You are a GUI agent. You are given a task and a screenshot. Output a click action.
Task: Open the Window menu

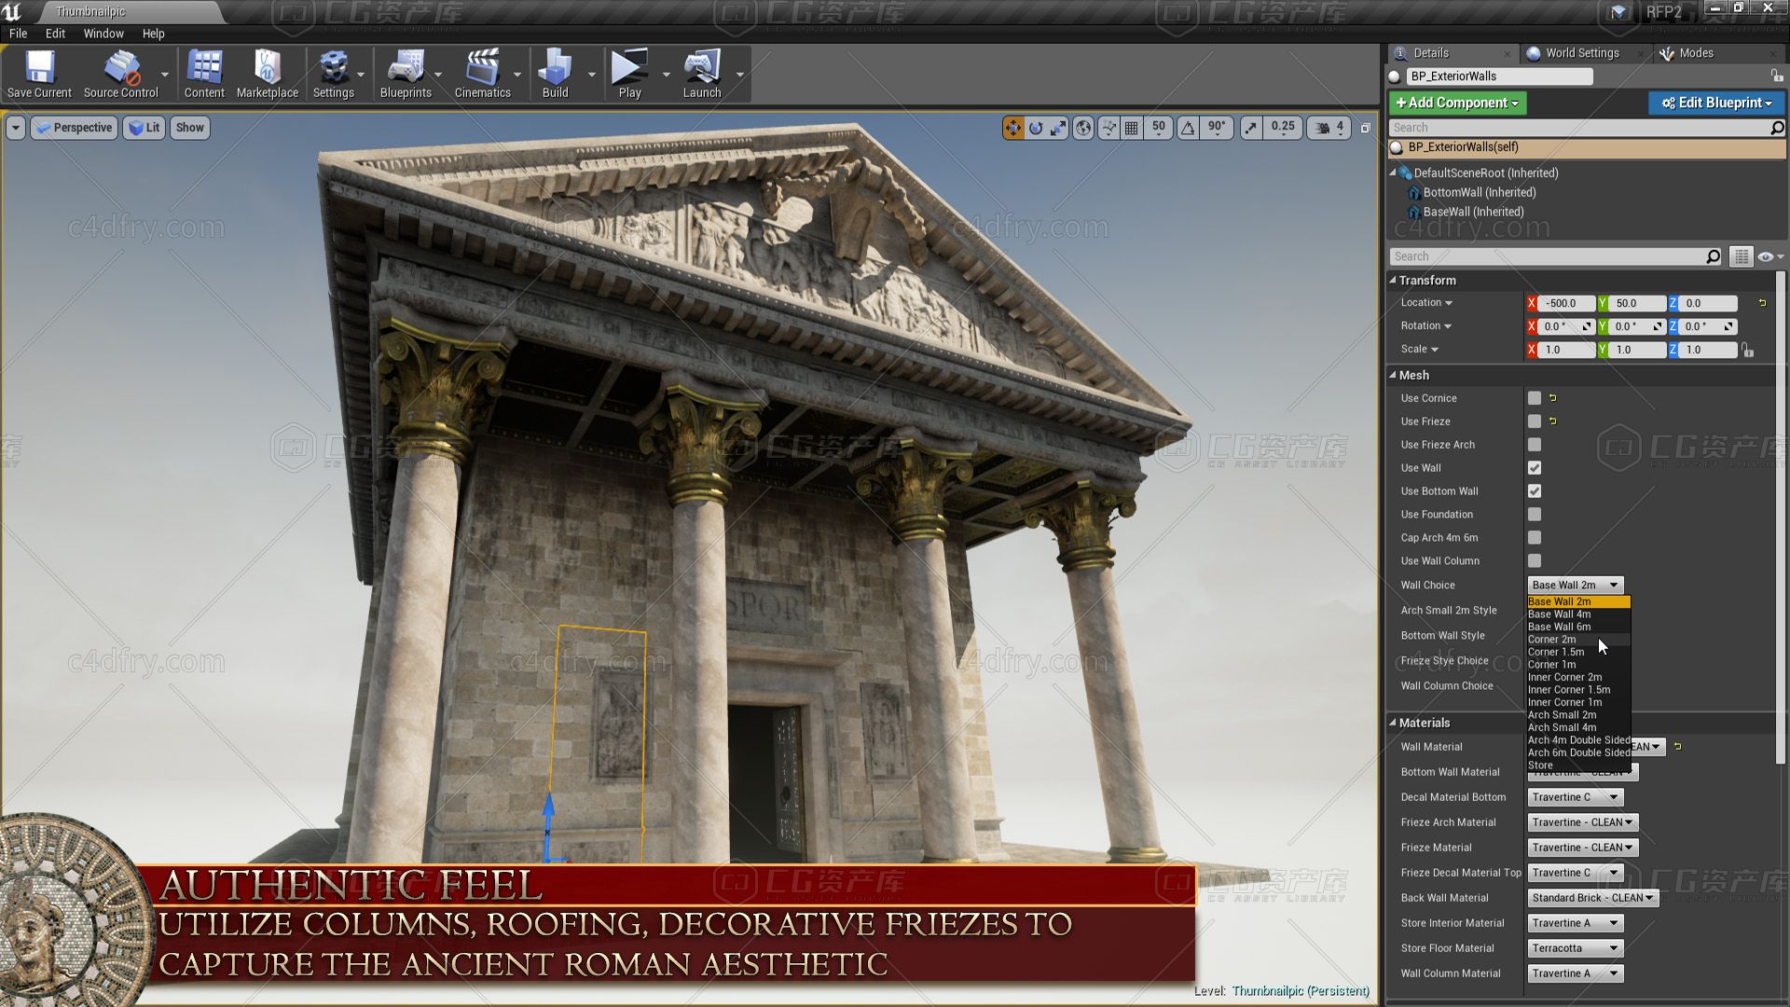click(x=103, y=34)
